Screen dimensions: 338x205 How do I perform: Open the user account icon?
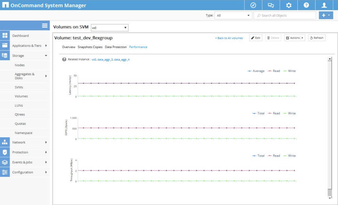(324, 5)
